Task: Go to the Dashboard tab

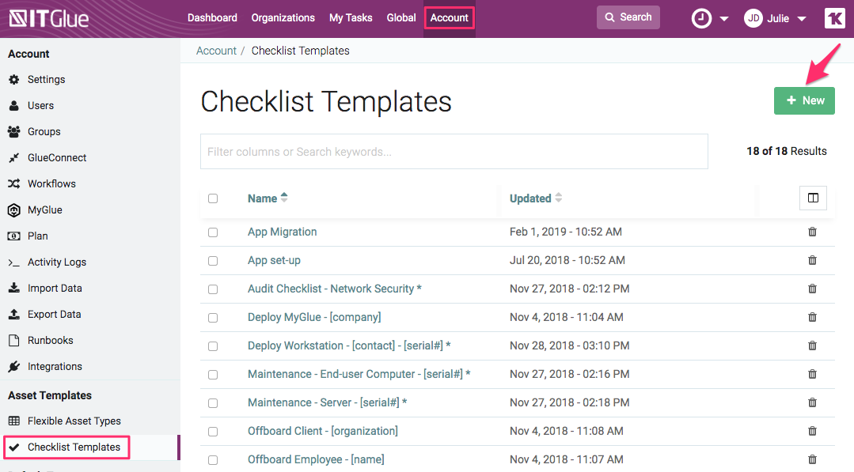Action: tap(212, 18)
